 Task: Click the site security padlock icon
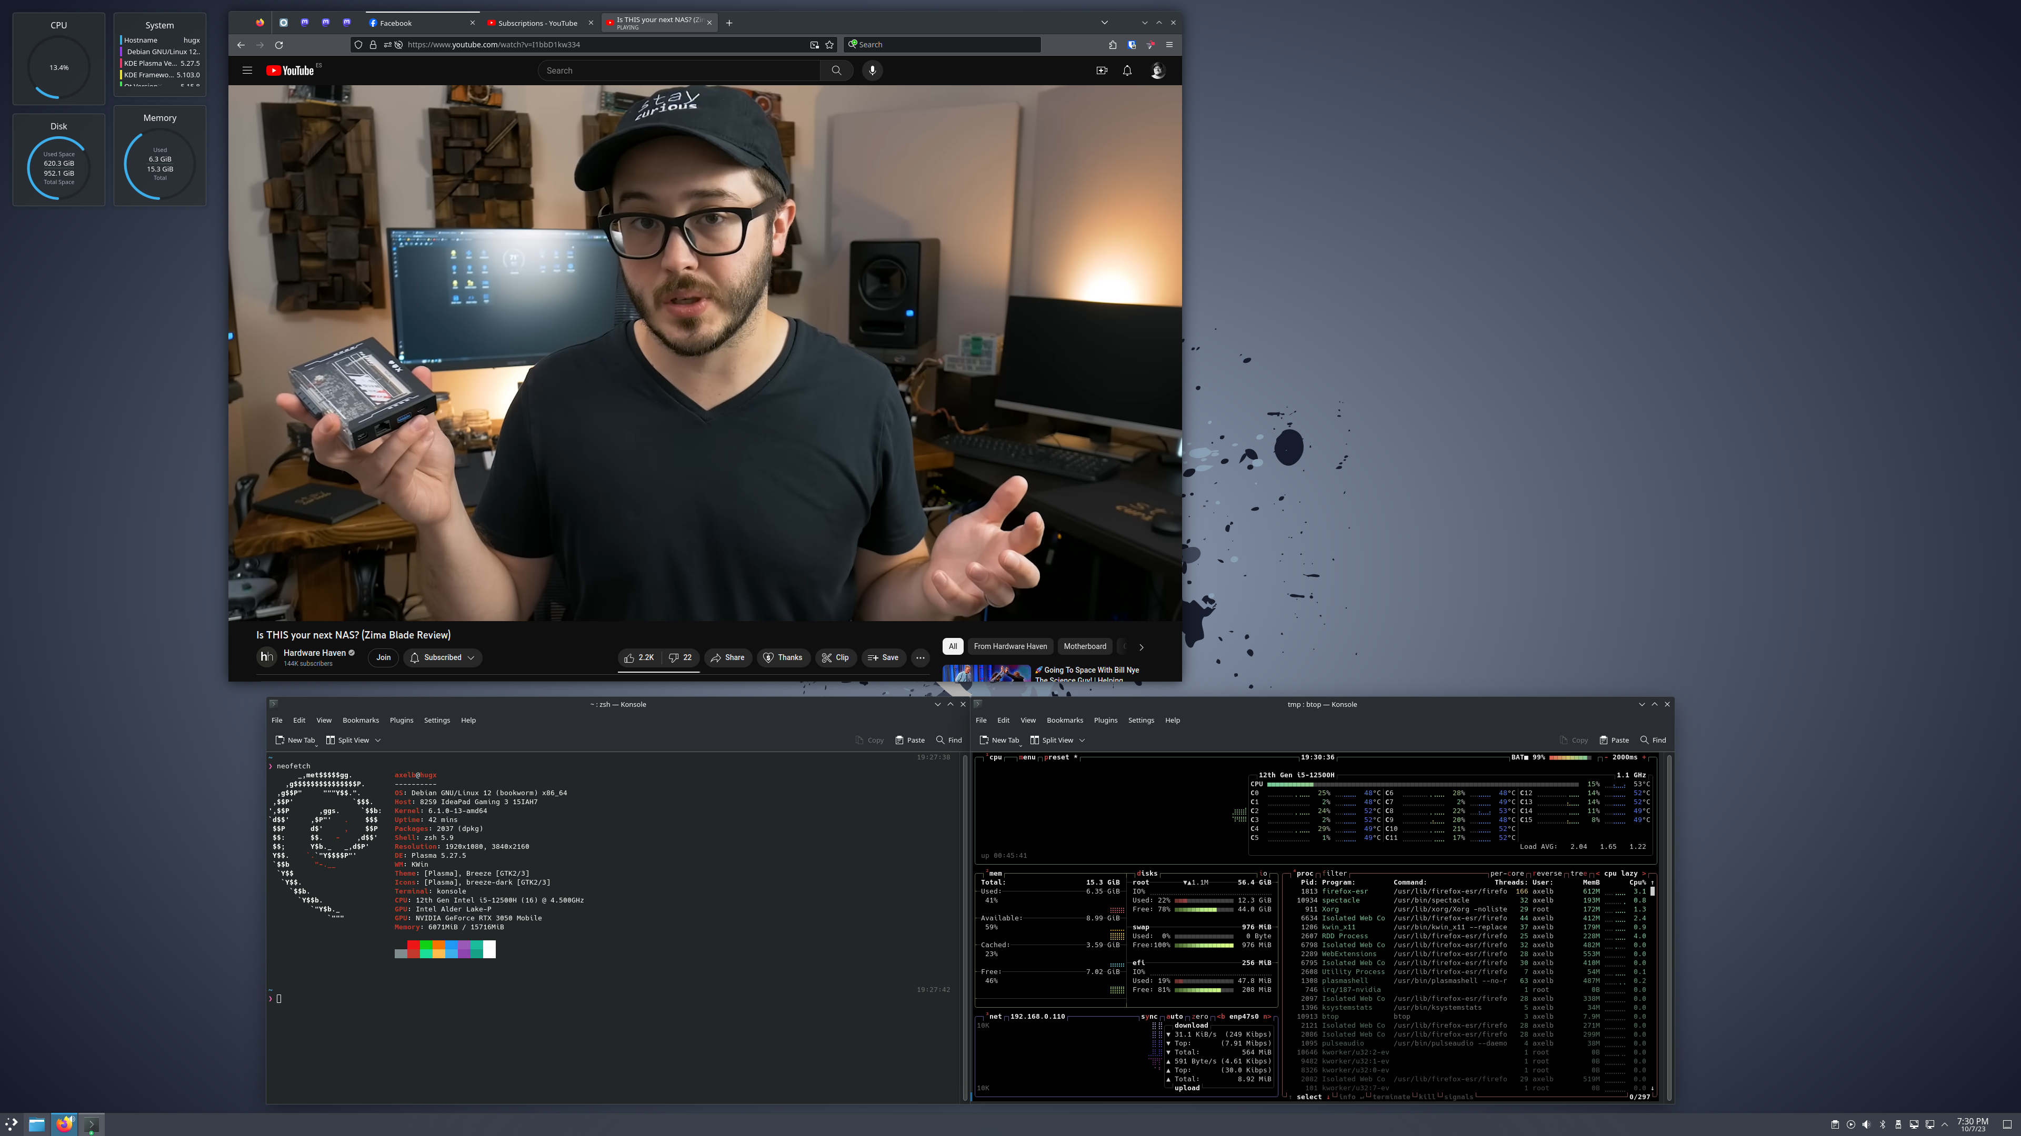tap(373, 45)
